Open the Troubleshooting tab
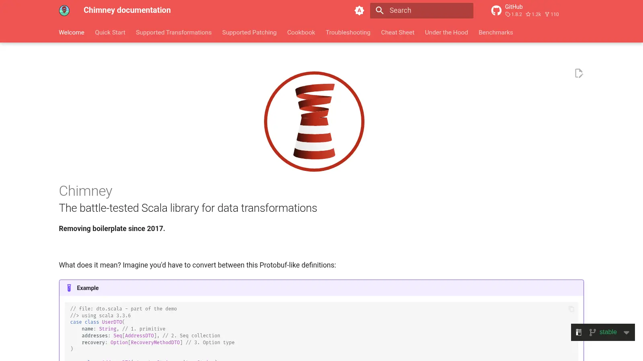The height and width of the screenshot is (361, 643). [348, 32]
